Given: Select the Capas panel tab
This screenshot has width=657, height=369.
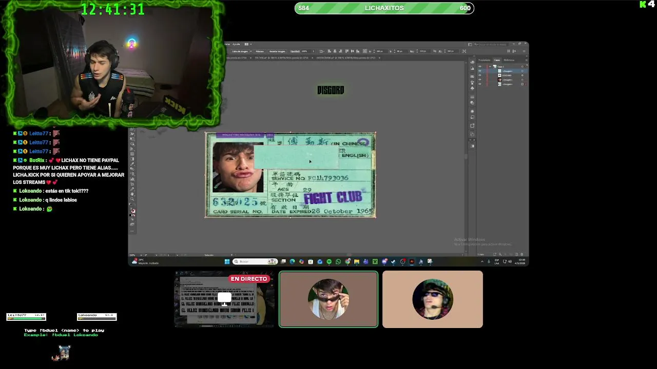Looking at the screenshot, I should click(x=497, y=60).
